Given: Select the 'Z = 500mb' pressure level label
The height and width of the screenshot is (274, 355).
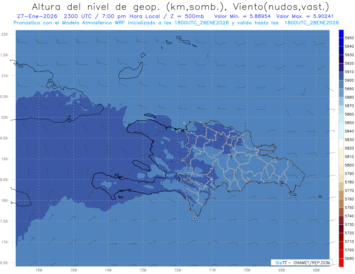Looking at the screenshot, I should (186, 16).
